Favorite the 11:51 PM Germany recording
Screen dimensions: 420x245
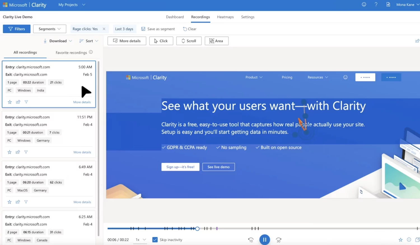[x=10, y=152]
